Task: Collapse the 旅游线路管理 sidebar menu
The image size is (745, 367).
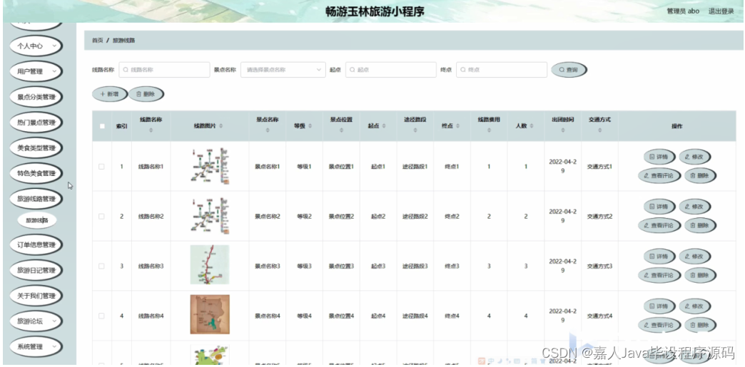Action: tap(36, 199)
